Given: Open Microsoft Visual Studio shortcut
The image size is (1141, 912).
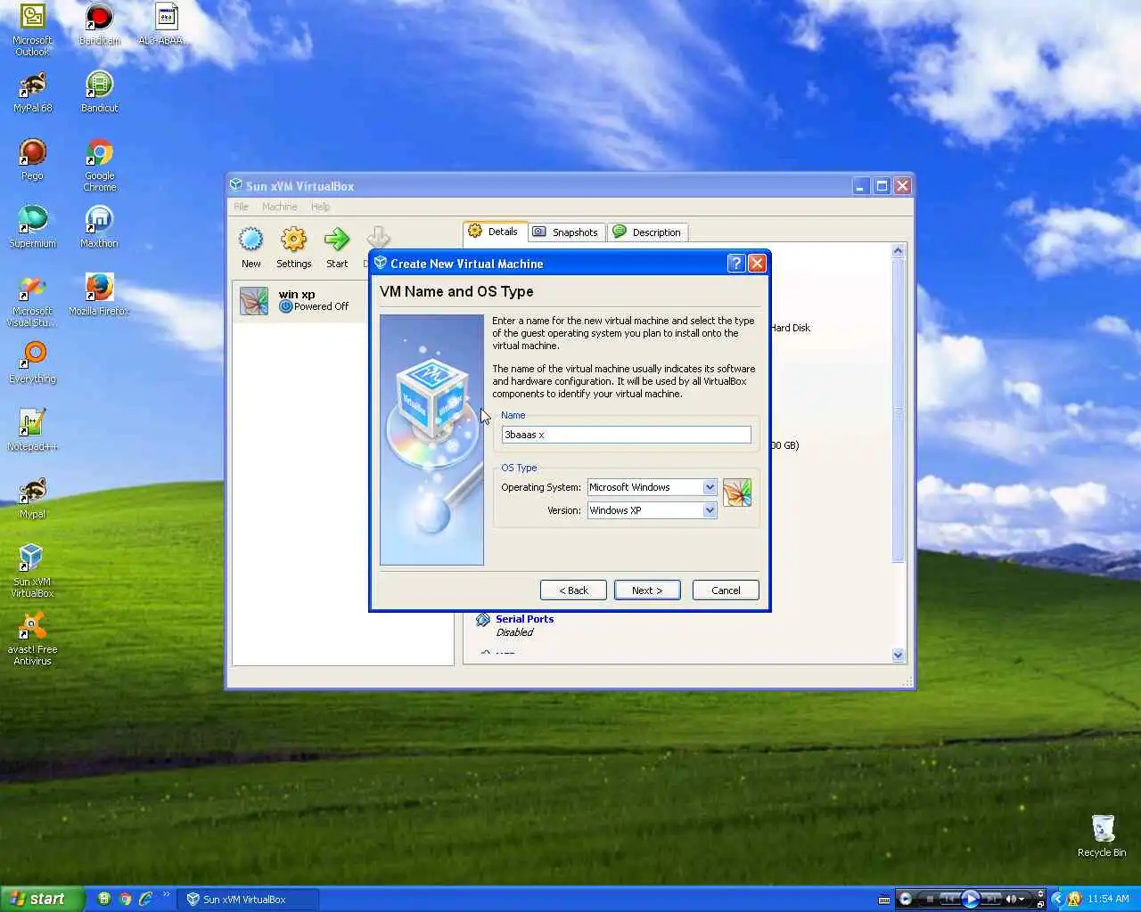Looking at the screenshot, I should click(x=33, y=301).
